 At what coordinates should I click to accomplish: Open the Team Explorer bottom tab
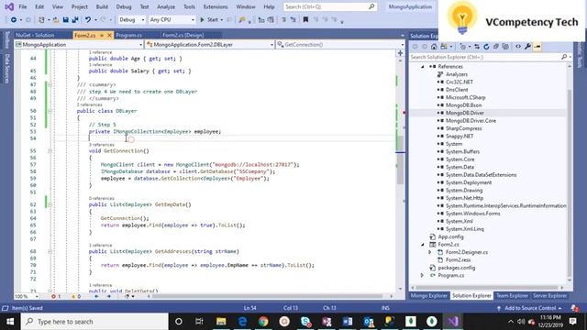click(512, 295)
